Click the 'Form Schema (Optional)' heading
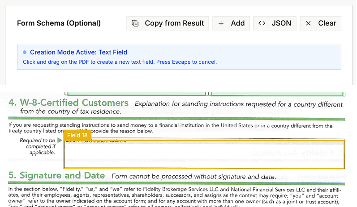357x207 pixels. [x=59, y=23]
